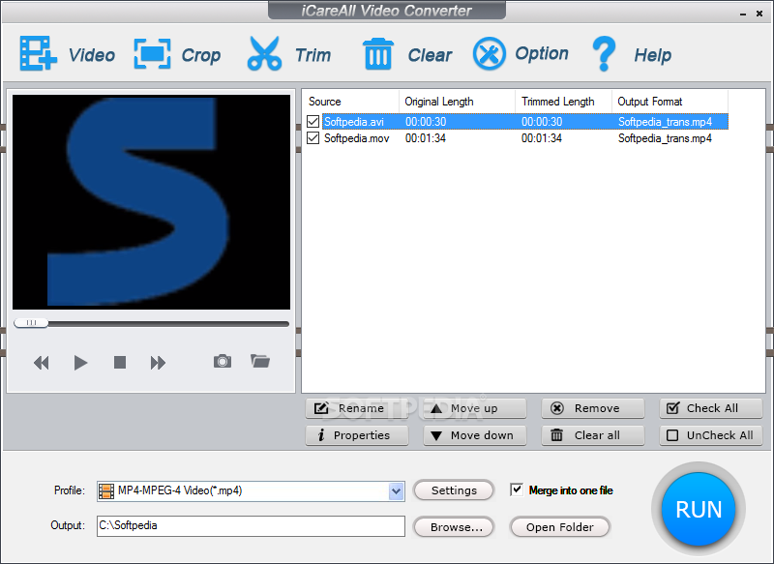
Task: Select the Softpedia.mov row
Action: (516, 138)
